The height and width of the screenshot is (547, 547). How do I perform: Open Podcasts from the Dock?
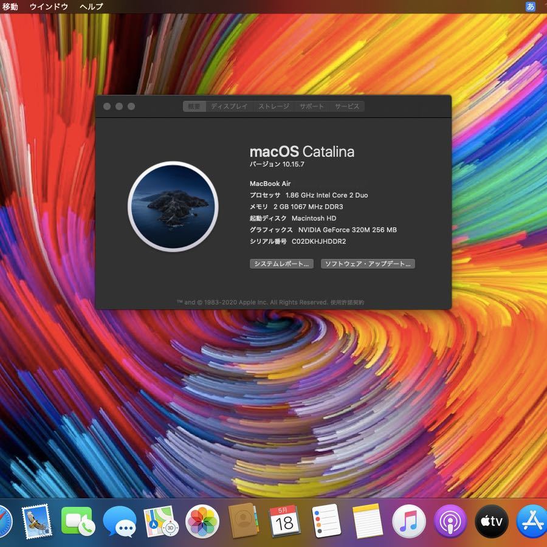tap(450, 521)
